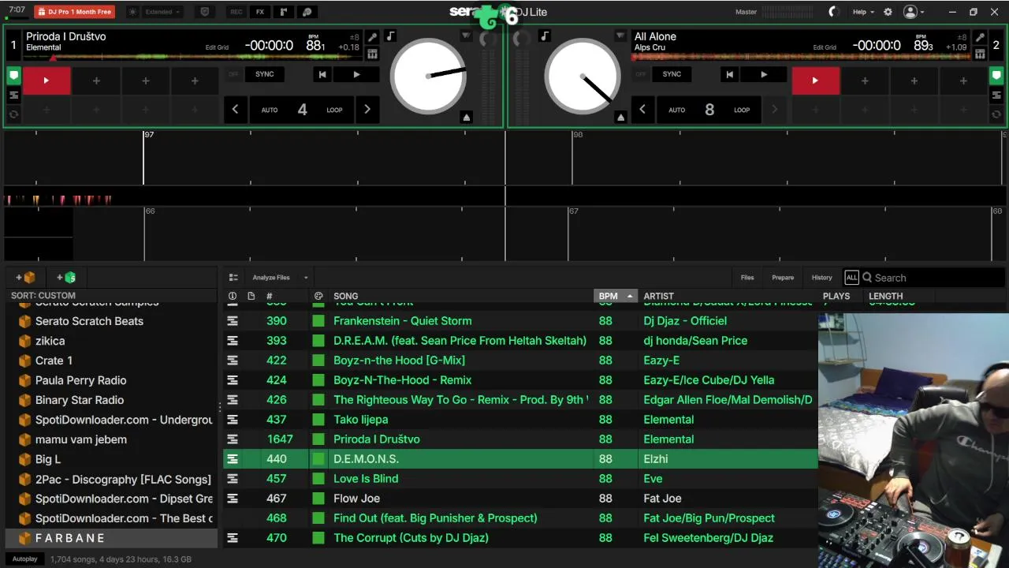This screenshot has width=1009, height=568.
Task: Play deck 1
Action: (x=356, y=74)
